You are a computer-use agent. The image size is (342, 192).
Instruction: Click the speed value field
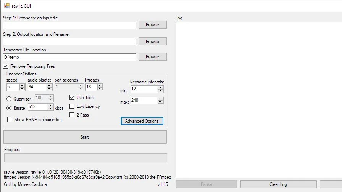coord(13,87)
